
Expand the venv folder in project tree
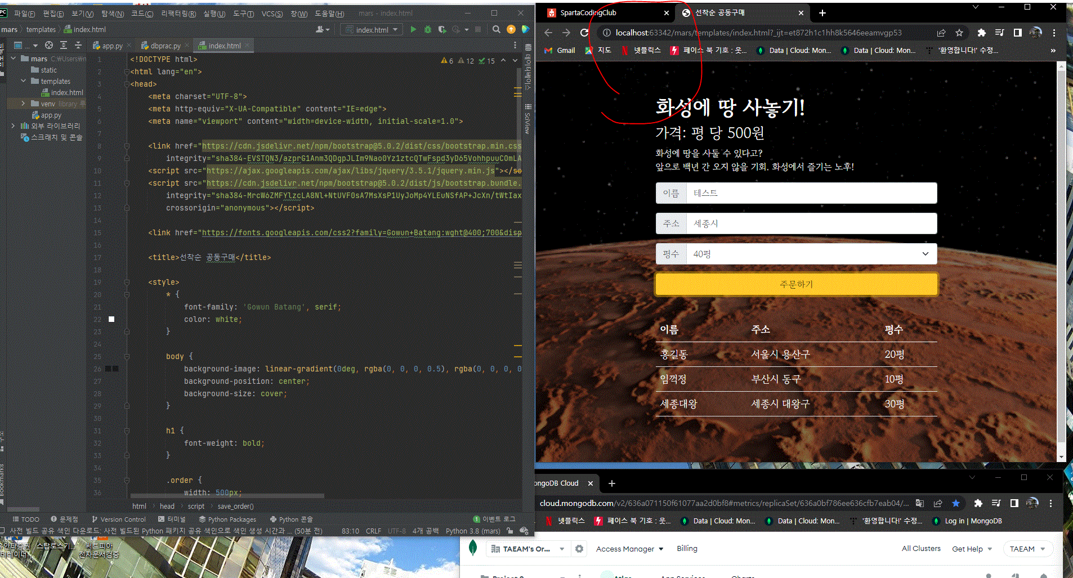(23, 104)
